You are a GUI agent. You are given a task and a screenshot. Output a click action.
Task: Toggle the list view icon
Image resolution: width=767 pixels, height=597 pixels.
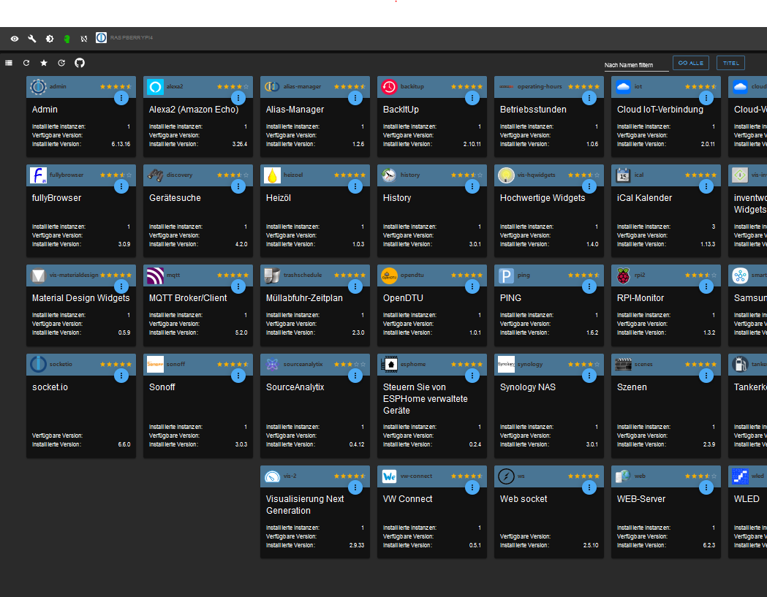pos(9,63)
